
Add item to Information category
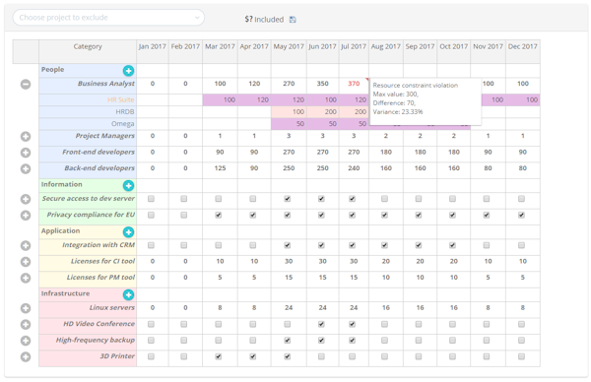pyautogui.click(x=128, y=186)
